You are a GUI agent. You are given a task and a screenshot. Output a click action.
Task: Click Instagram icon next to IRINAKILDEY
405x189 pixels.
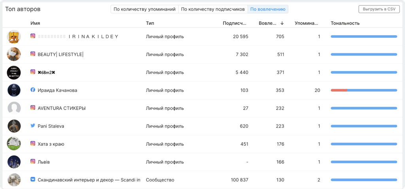(x=33, y=36)
